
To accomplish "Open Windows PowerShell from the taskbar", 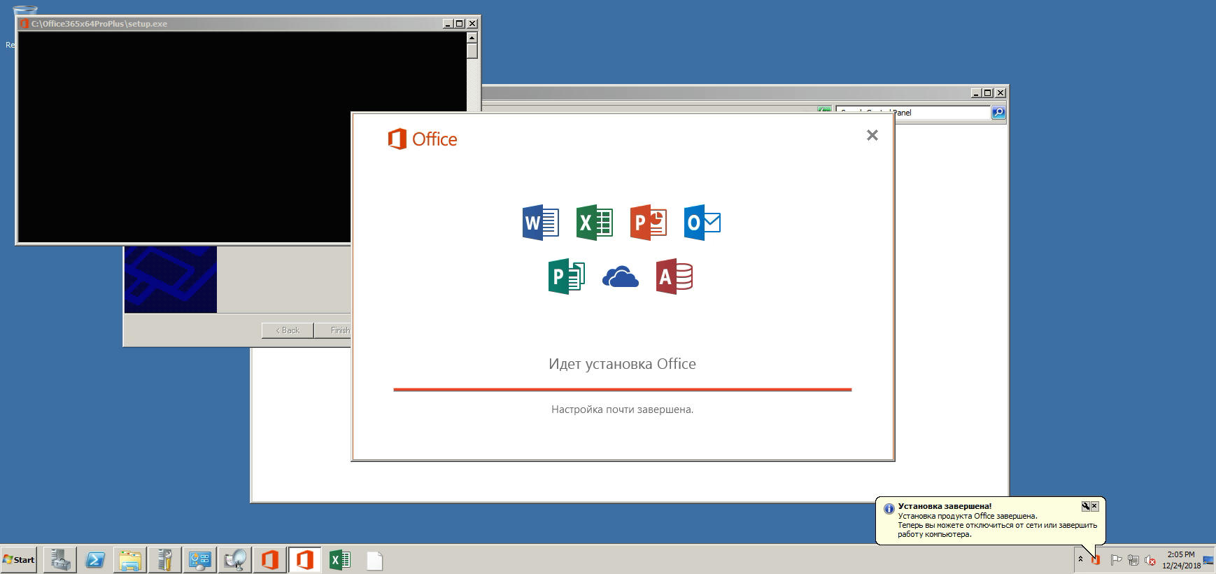I will pyautogui.click(x=95, y=560).
